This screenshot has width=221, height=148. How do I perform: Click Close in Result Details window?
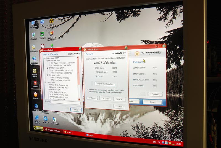click(76, 110)
